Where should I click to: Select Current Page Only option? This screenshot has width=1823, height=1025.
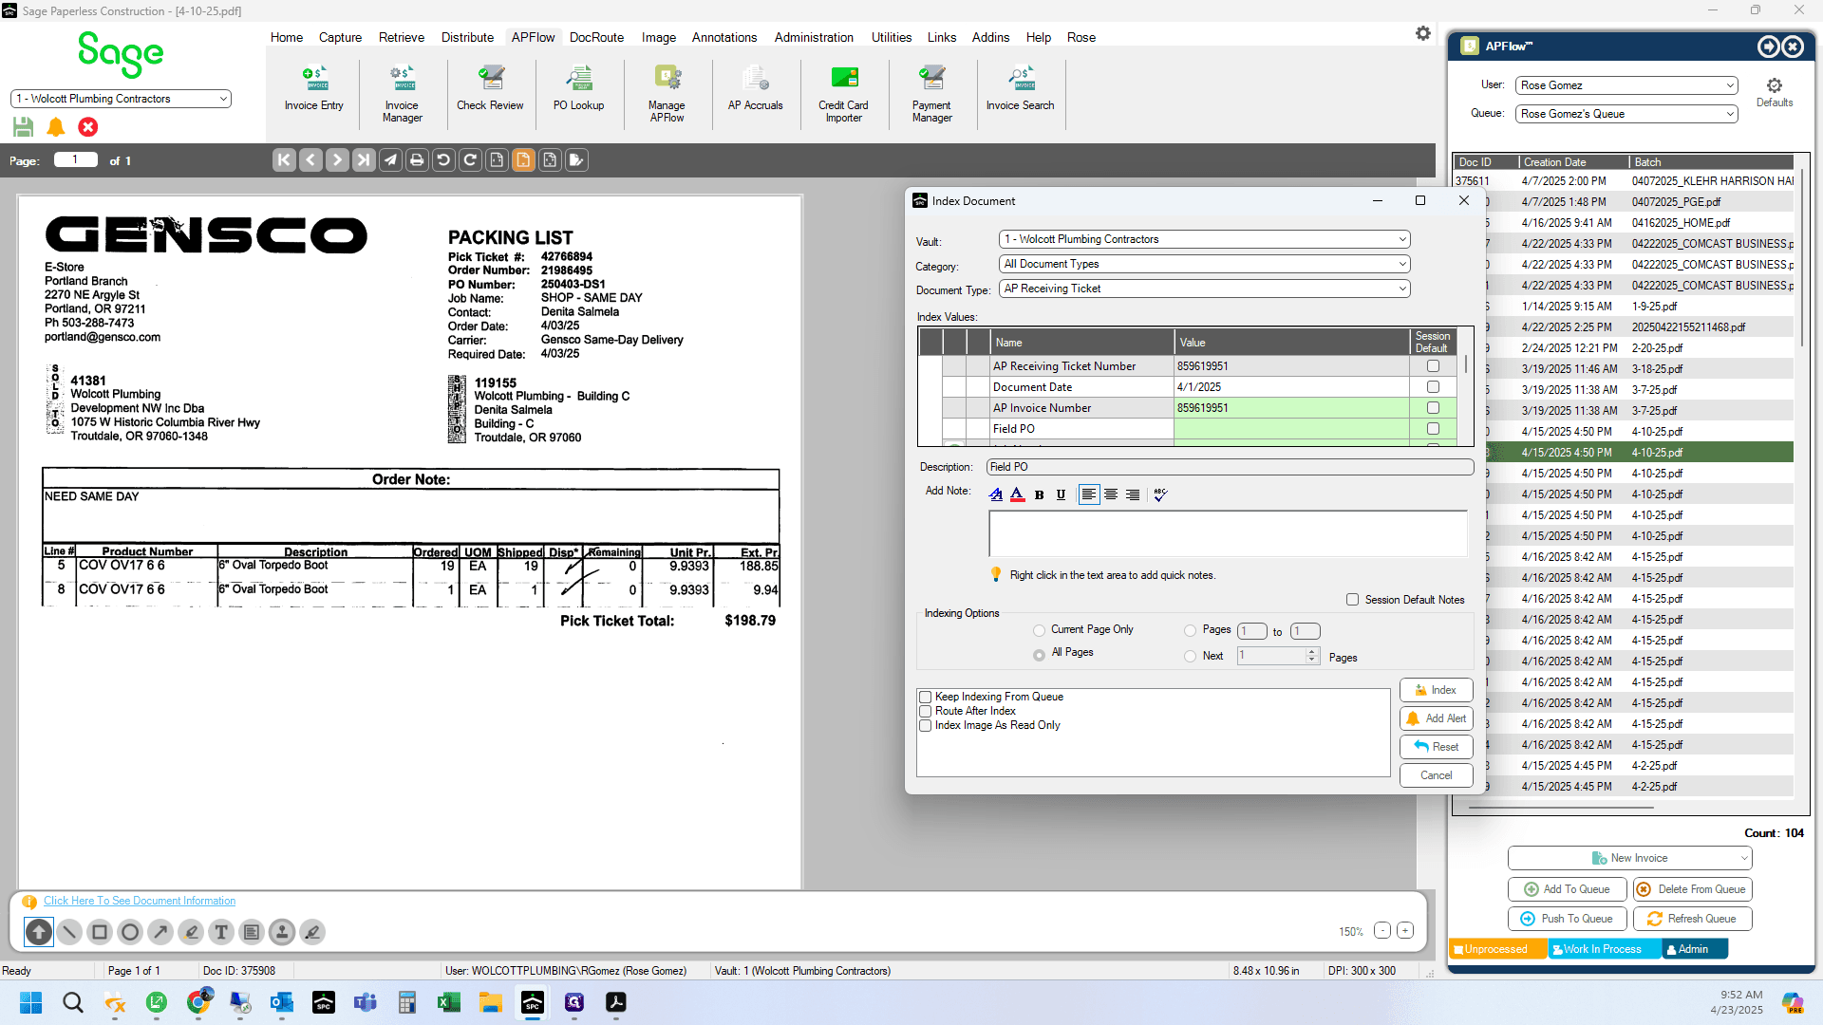click(1039, 630)
